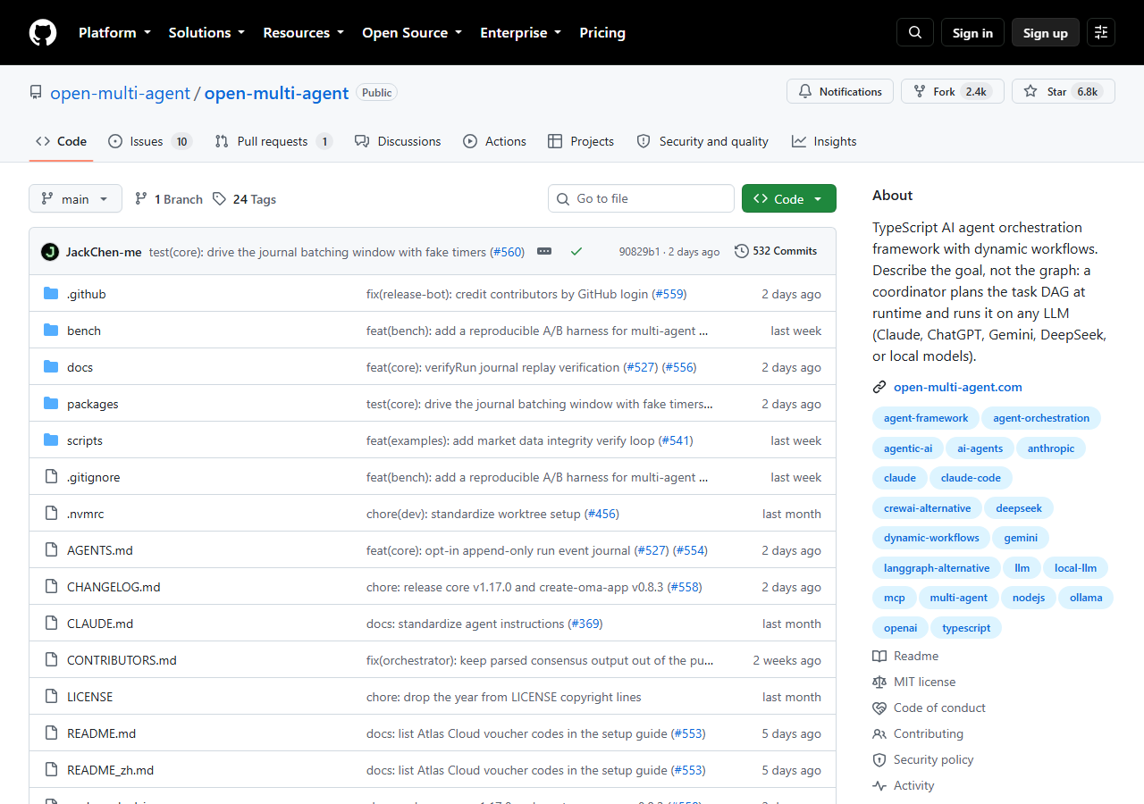The width and height of the screenshot is (1144, 804).
Task: Click the Go to file search field
Action: tap(641, 198)
